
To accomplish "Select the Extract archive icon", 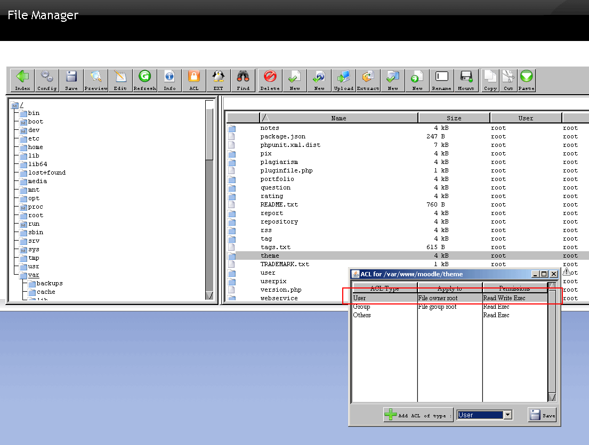I will click(x=368, y=80).
